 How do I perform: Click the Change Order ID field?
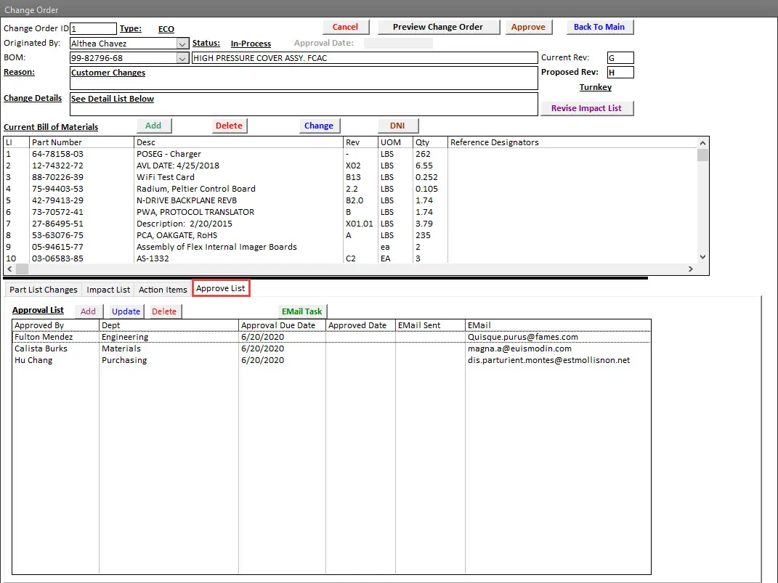coord(93,28)
